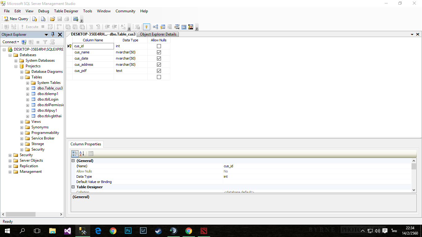Click the Manage XML Indexes icon
The width and height of the screenshot is (422, 237).
coord(177,27)
